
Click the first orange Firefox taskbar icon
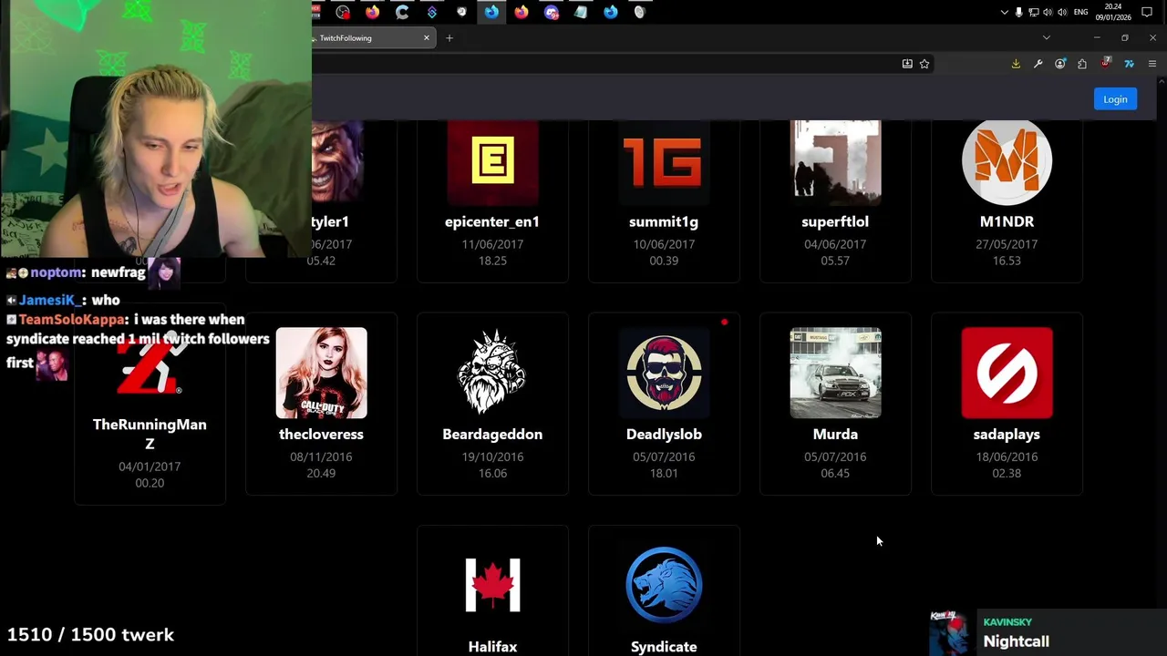[372, 12]
